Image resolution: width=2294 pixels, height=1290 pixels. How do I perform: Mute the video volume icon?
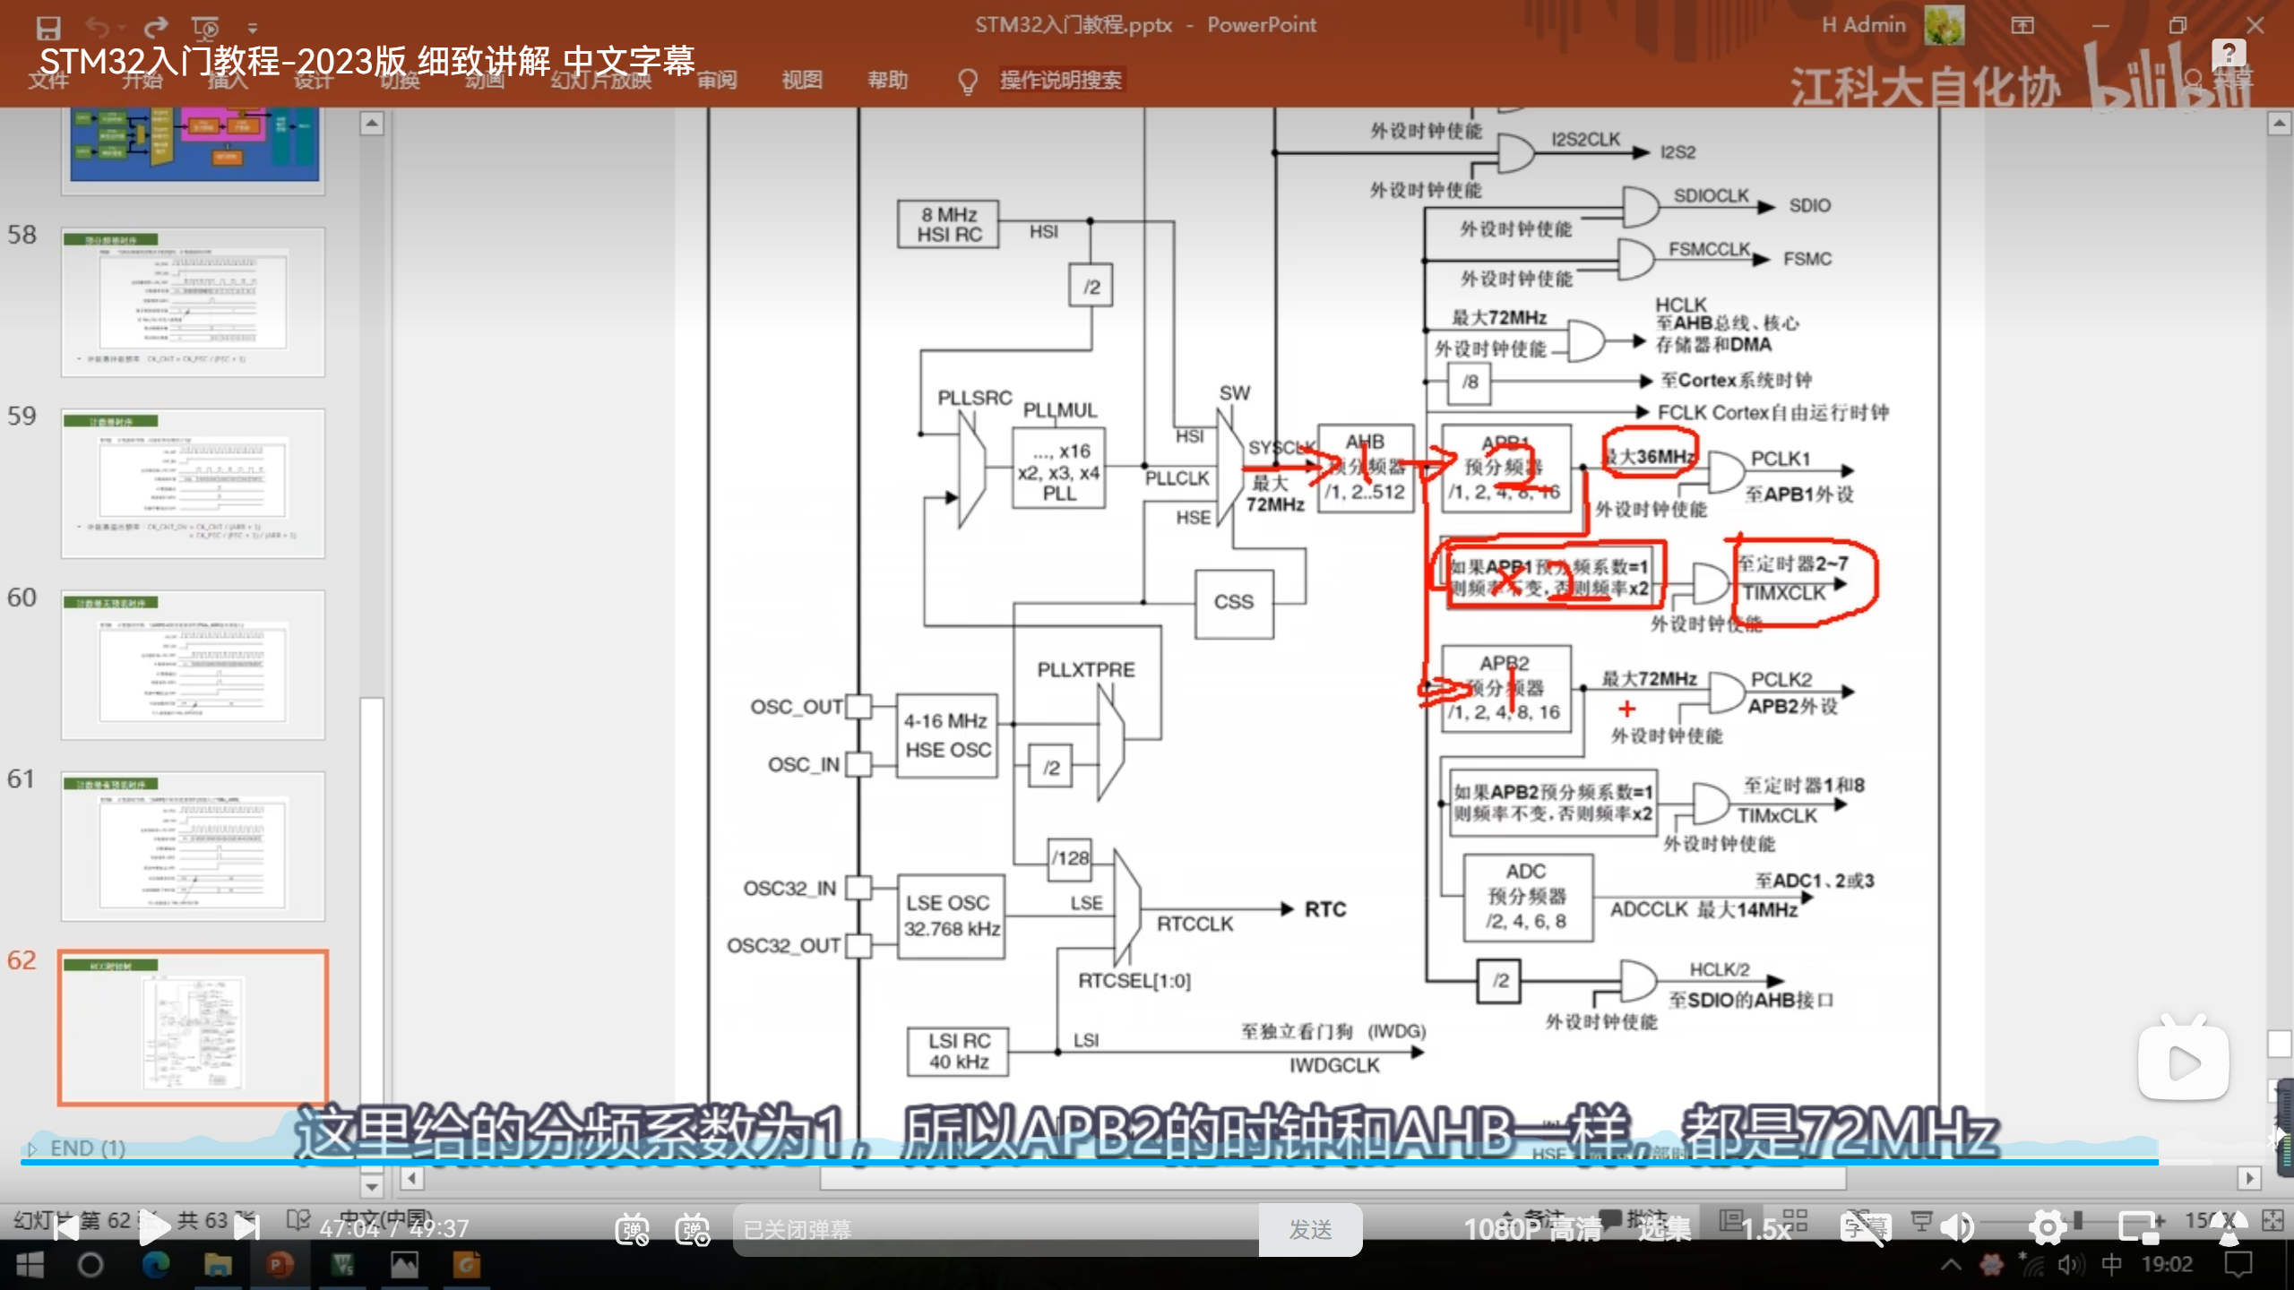pyautogui.click(x=1957, y=1228)
